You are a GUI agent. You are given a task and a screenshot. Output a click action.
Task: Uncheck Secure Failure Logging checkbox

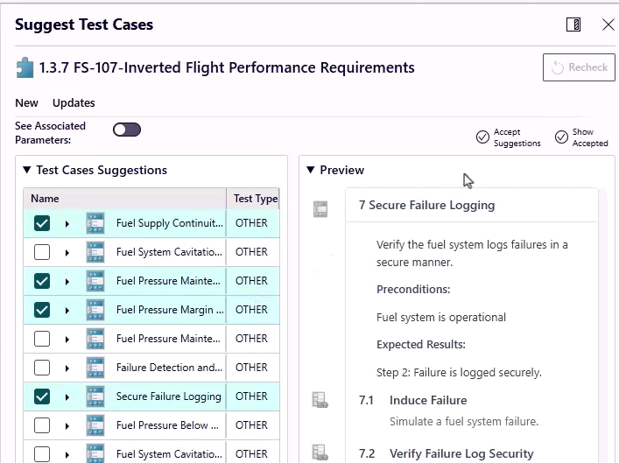coord(42,396)
